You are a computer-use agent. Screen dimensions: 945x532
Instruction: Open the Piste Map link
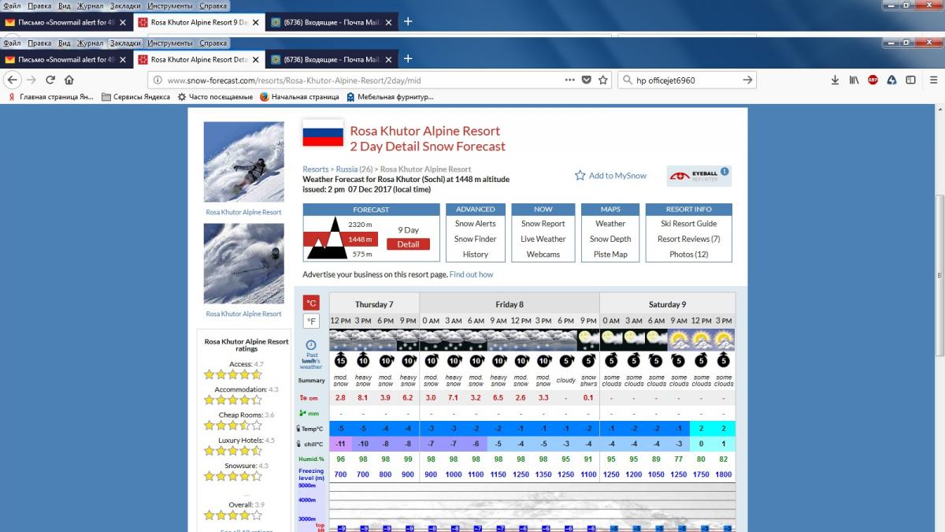(x=610, y=255)
